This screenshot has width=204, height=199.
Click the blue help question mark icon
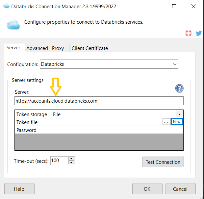[x=179, y=88]
